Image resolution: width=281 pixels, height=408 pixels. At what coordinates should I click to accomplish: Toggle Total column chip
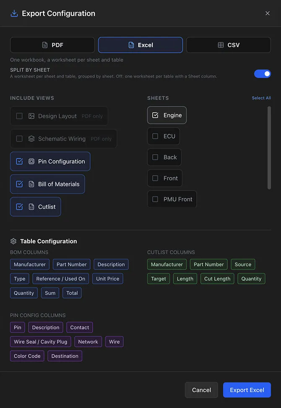coord(72,293)
